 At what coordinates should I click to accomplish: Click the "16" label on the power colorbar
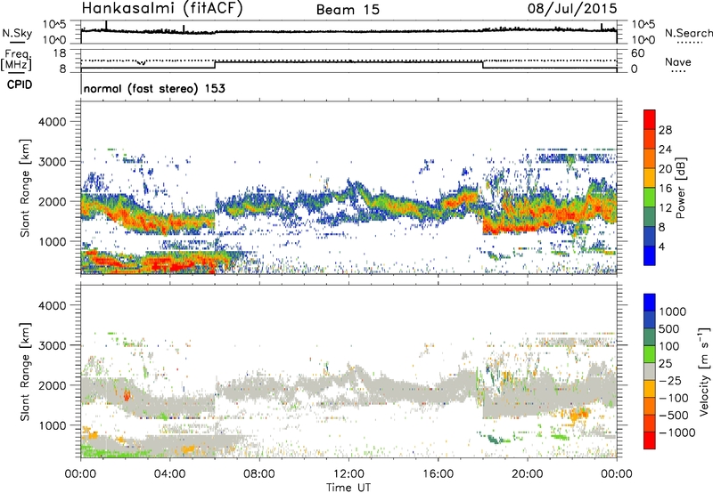pyautogui.click(x=665, y=189)
